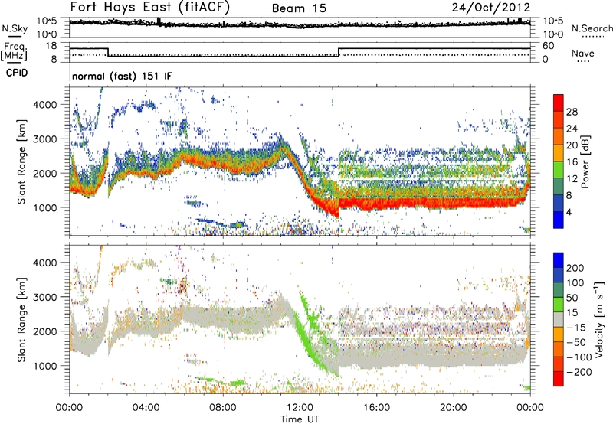Pick the orange Velocity segment between -50 and -100
Image resolution: width=613 pixels, height=424 pixels.
point(559,350)
